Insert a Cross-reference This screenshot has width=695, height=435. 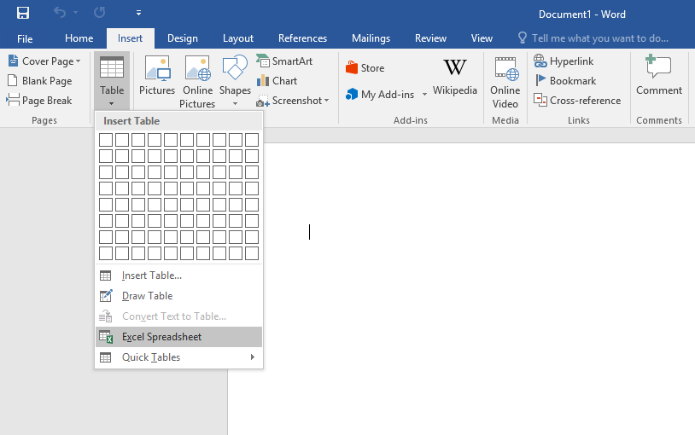(x=577, y=101)
